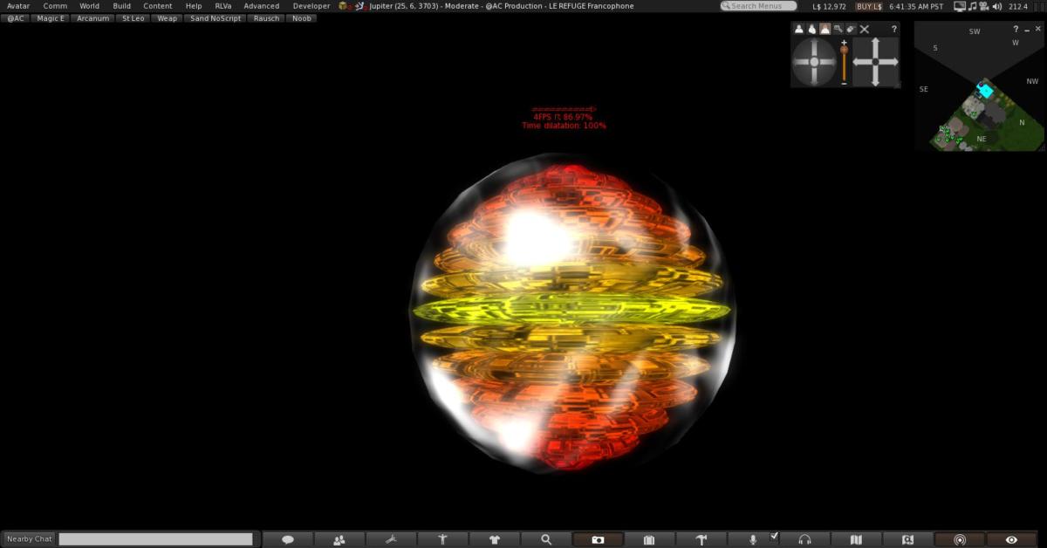Open the Developer menu
The width and height of the screenshot is (1047, 548).
311,6
